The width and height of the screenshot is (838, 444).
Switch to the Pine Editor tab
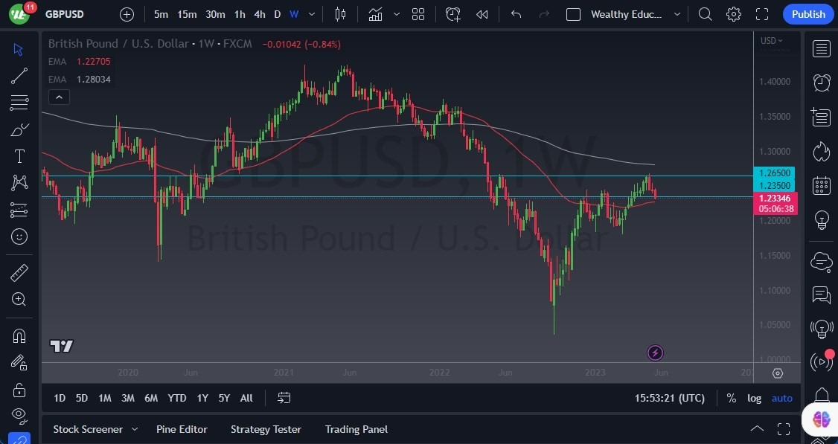[x=182, y=429]
